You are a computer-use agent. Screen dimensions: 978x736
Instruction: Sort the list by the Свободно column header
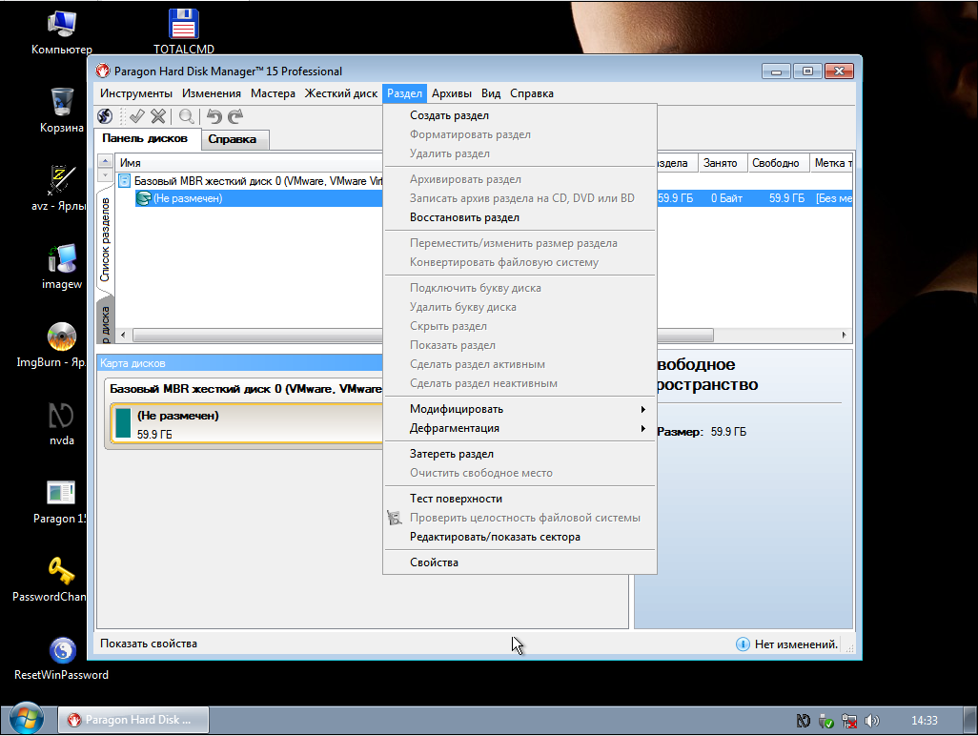778,163
